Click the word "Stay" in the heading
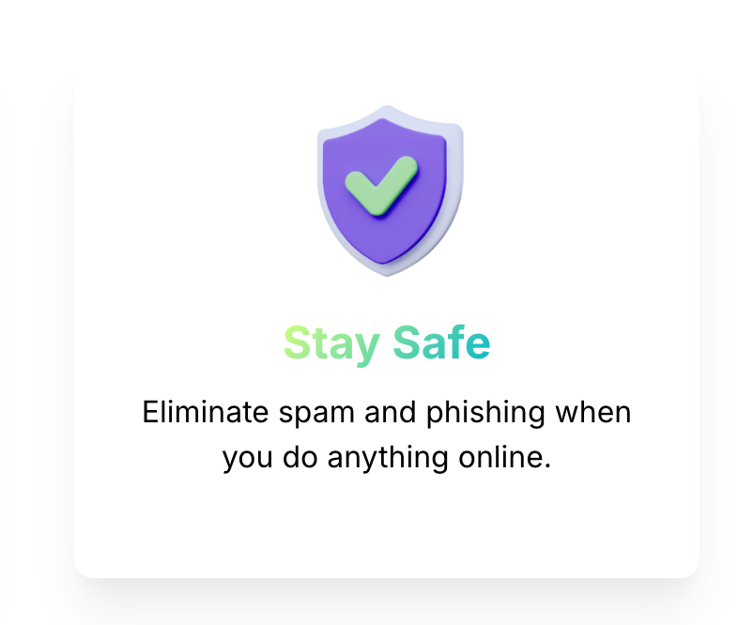This screenshot has width=738, height=625. (331, 344)
